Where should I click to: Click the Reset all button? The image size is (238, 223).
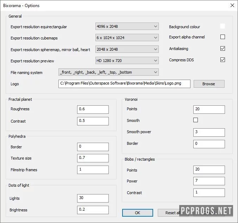pos(173,213)
